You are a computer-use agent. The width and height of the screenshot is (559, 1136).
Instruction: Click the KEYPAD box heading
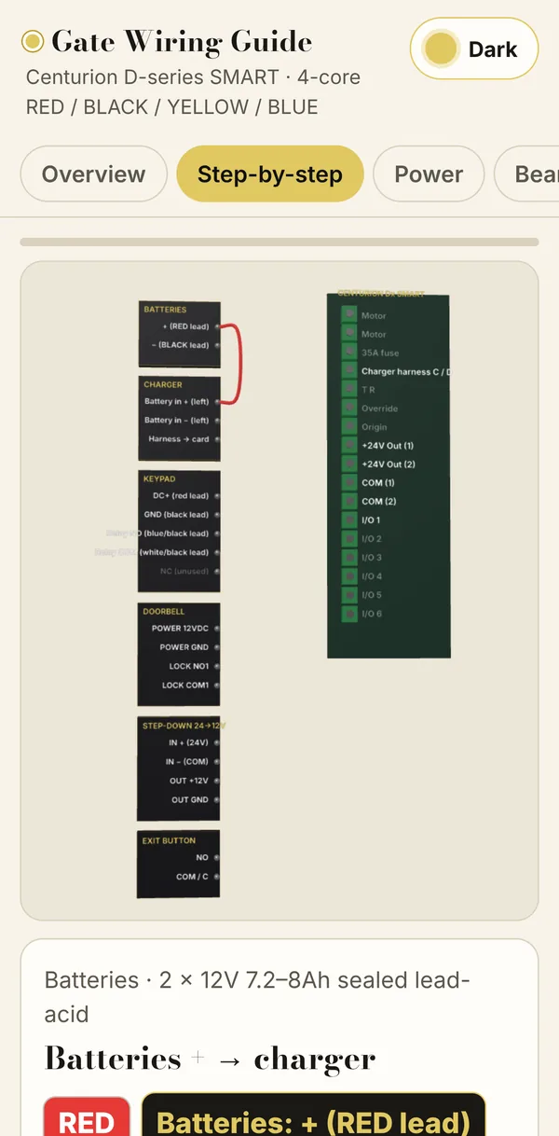coord(159,478)
